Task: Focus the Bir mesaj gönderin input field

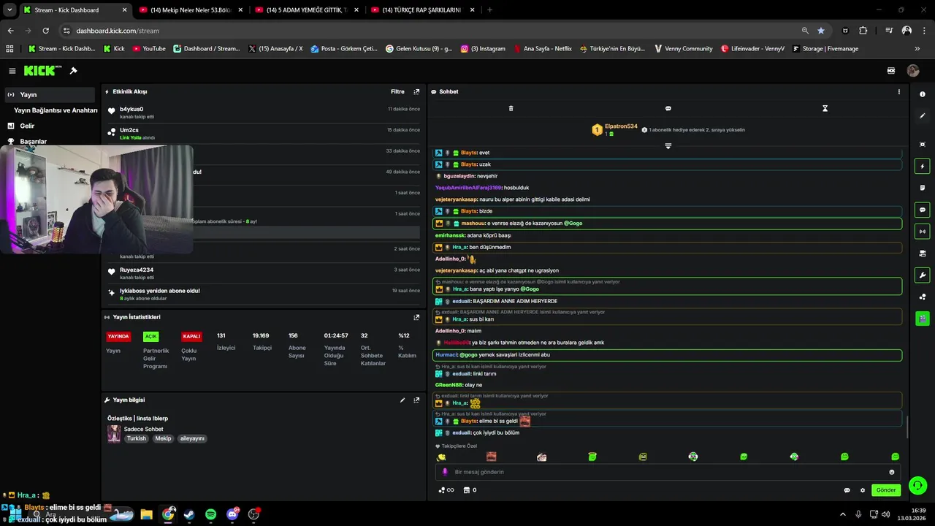Action: pyautogui.click(x=668, y=472)
